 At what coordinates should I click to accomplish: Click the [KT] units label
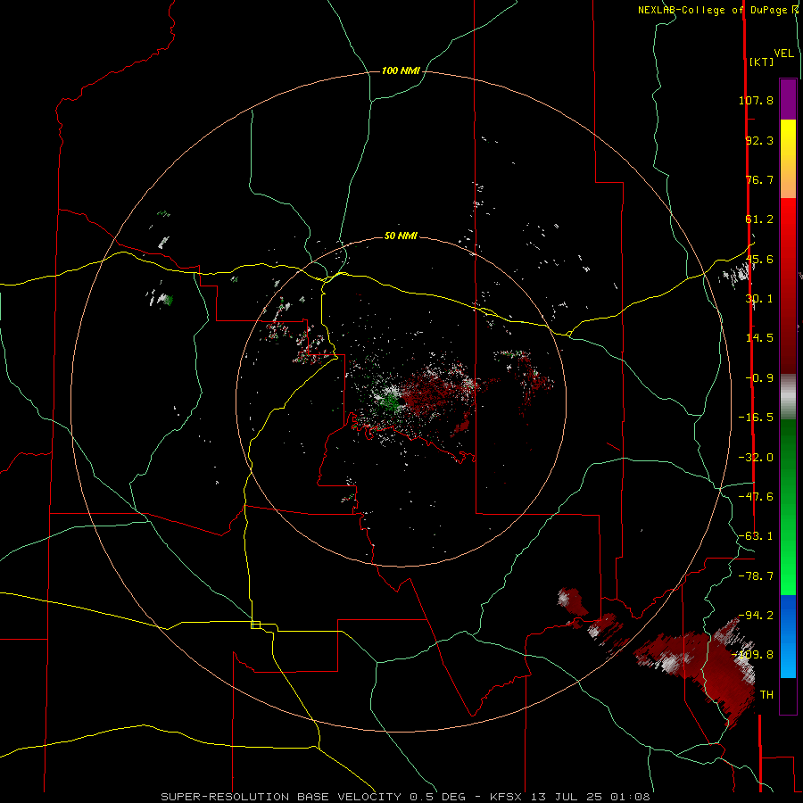pos(762,62)
